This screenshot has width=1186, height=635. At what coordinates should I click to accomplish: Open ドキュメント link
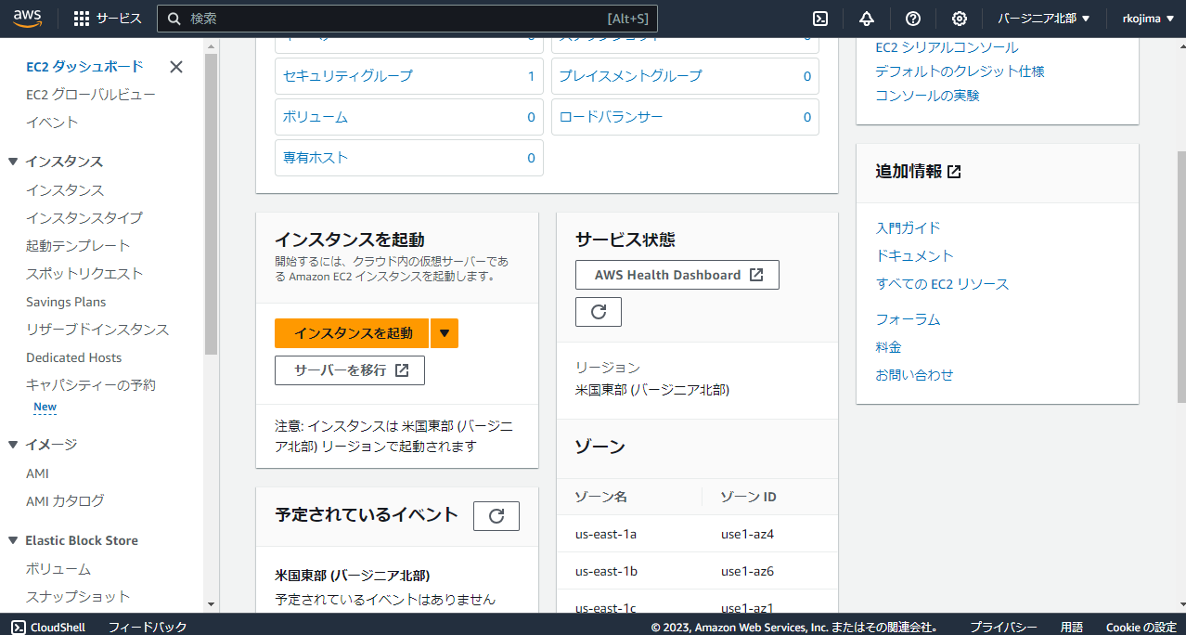pyautogui.click(x=914, y=255)
